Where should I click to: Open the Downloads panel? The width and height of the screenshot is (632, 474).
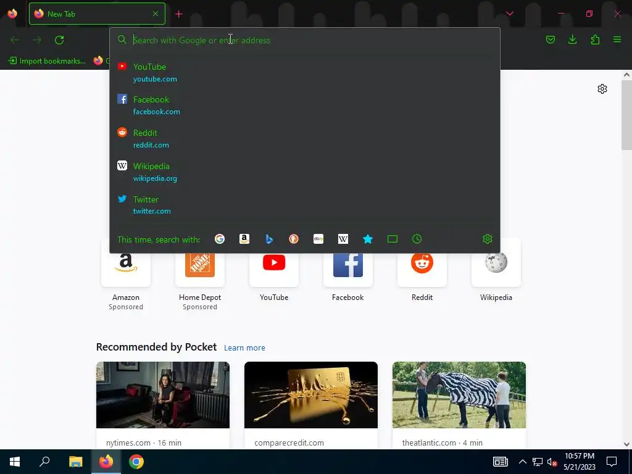pos(572,39)
